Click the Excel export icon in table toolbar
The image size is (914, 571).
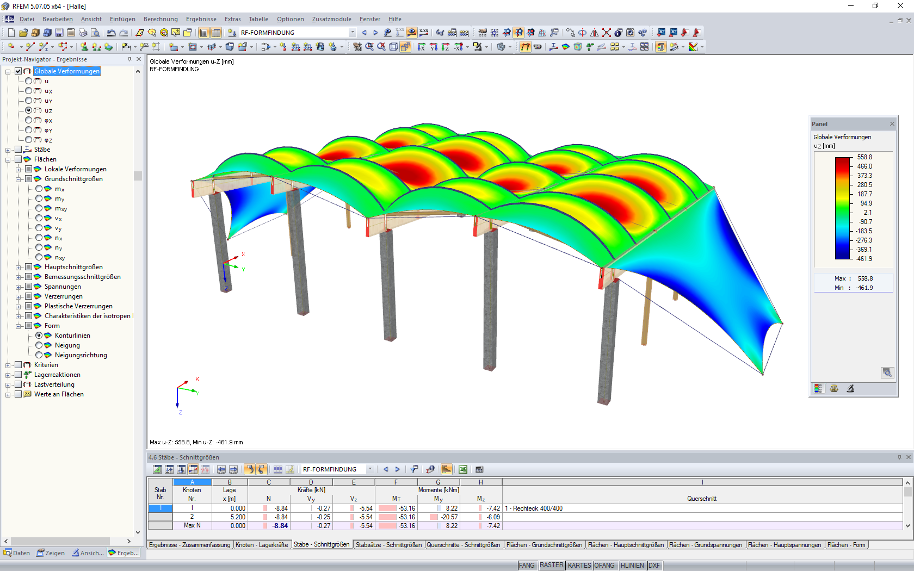coord(463,469)
